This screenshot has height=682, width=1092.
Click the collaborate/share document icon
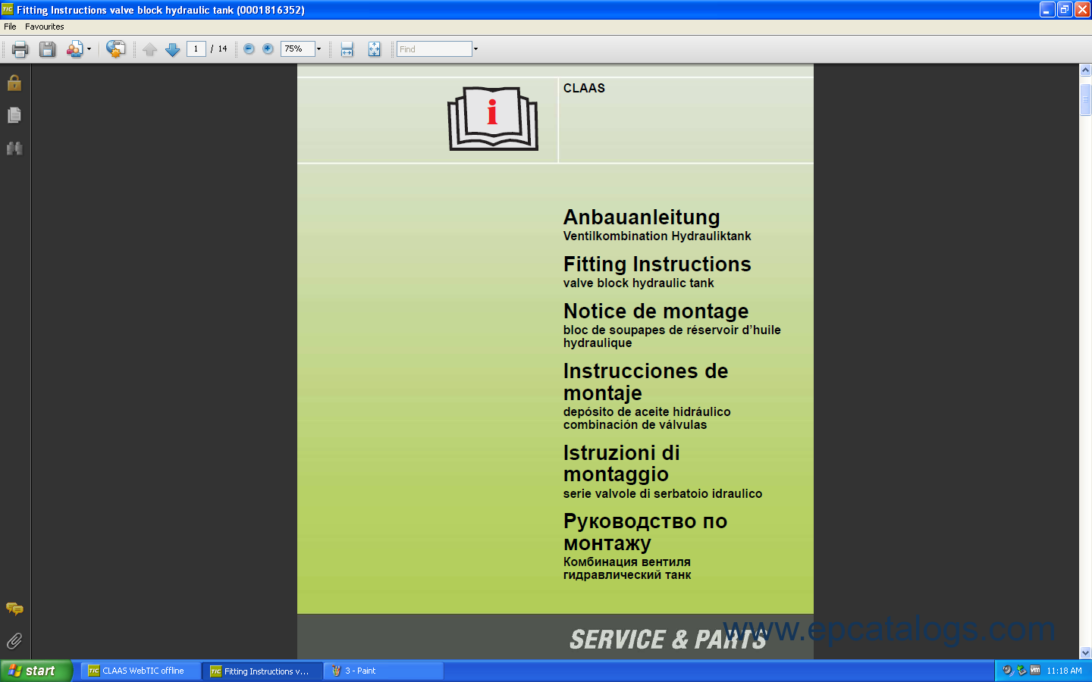click(x=74, y=49)
